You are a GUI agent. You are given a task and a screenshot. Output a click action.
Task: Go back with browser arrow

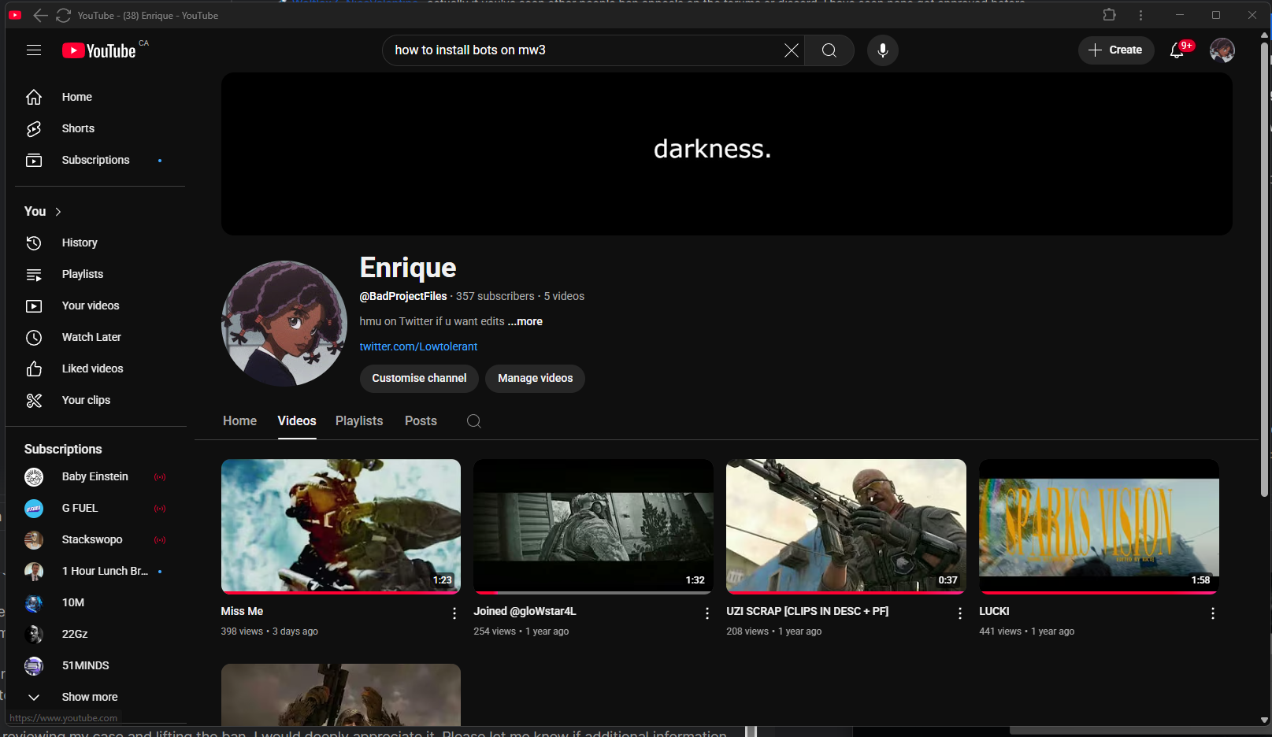(40, 15)
